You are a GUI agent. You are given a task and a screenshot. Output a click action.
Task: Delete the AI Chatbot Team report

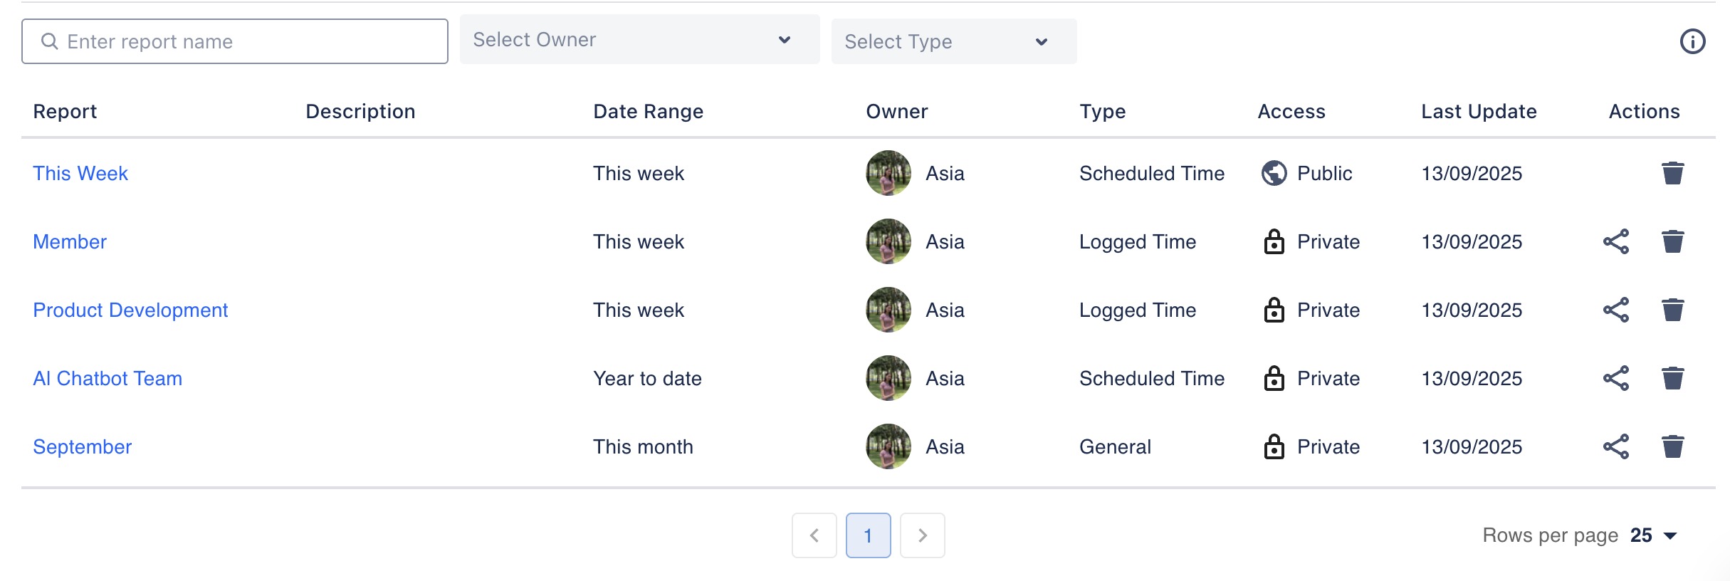click(1672, 378)
